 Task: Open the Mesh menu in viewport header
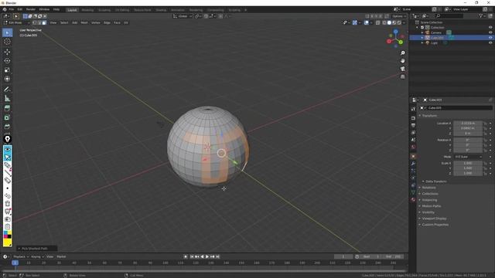84,22
